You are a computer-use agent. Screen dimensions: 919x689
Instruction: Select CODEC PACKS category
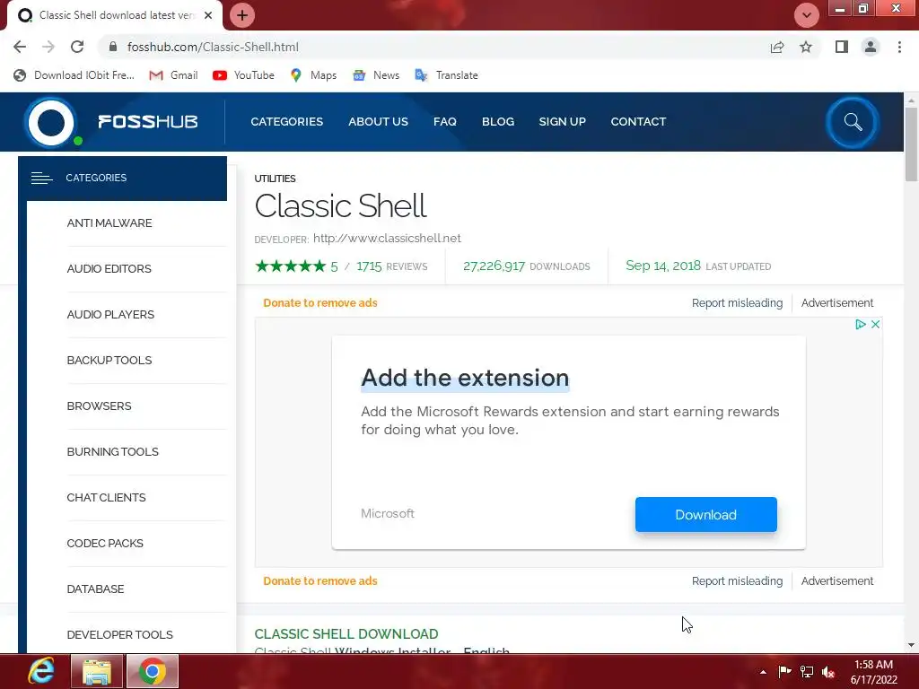click(x=105, y=543)
